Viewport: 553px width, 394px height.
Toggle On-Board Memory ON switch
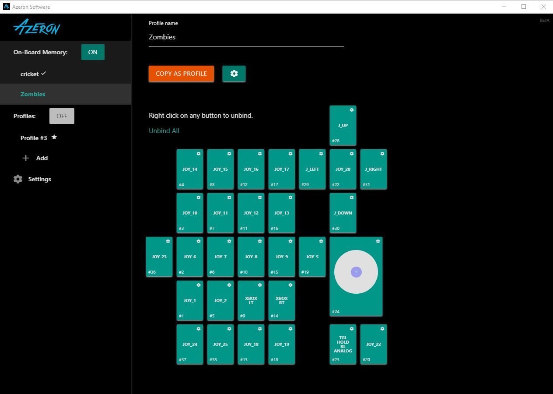(x=93, y=52)
